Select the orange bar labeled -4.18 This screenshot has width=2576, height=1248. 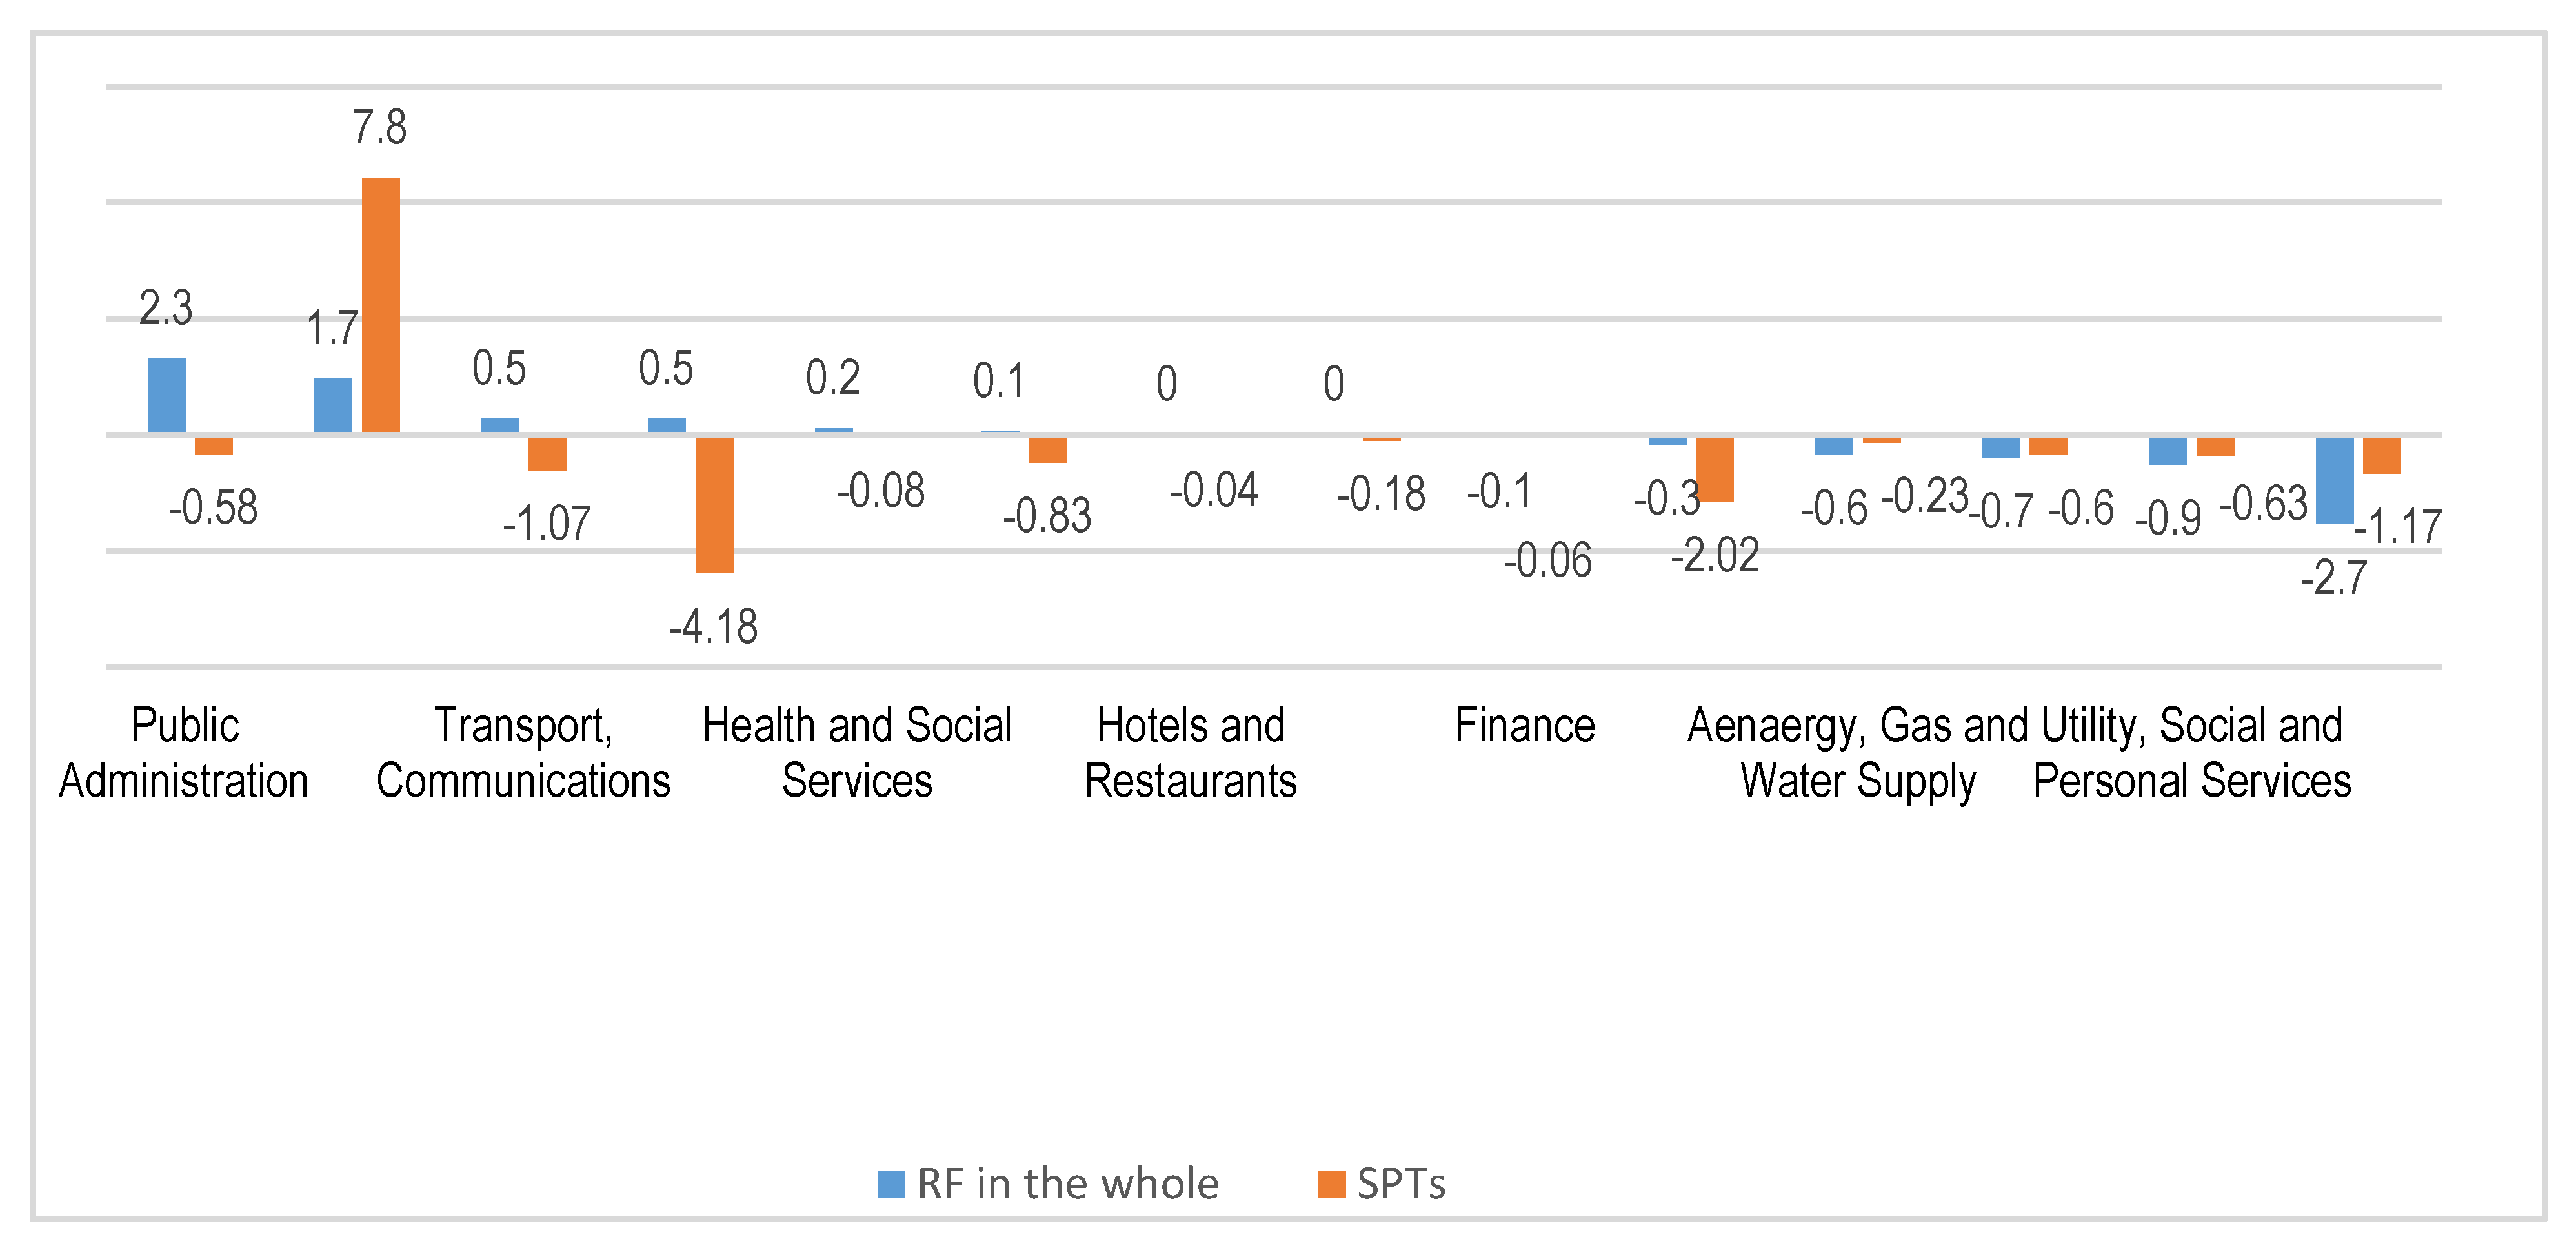(714, 504)
